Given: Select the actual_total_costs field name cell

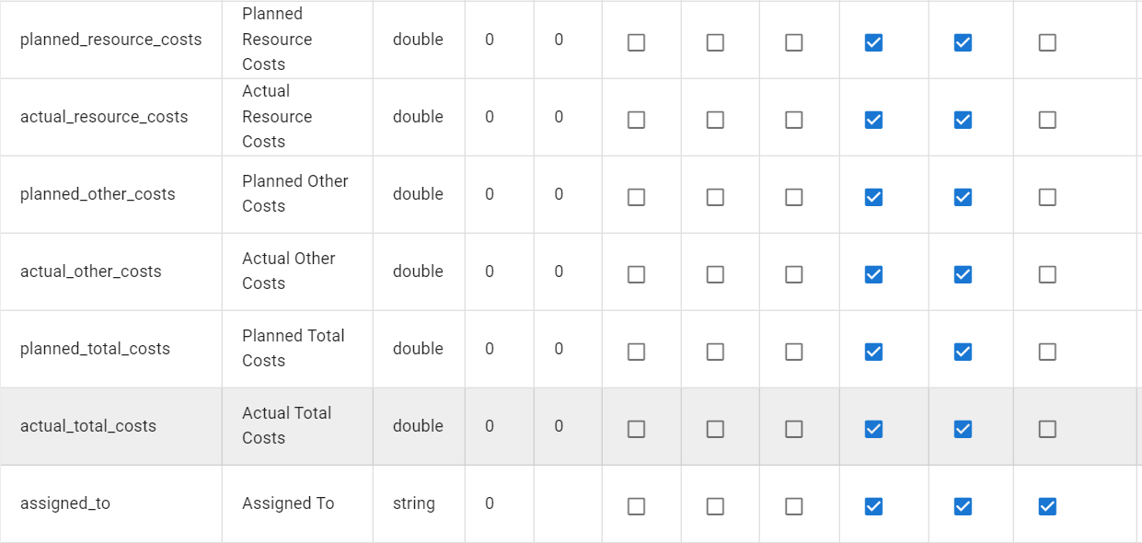Looking at the screenshot, I should pos(88,426).
